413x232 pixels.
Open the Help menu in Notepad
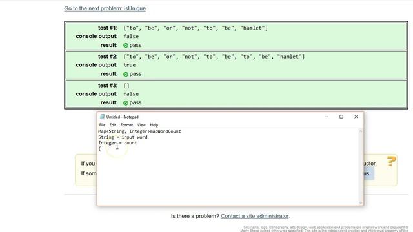154,125
